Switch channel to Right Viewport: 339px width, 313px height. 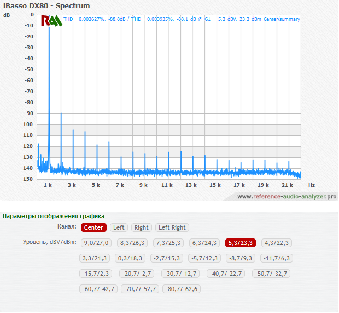point(142,227)
